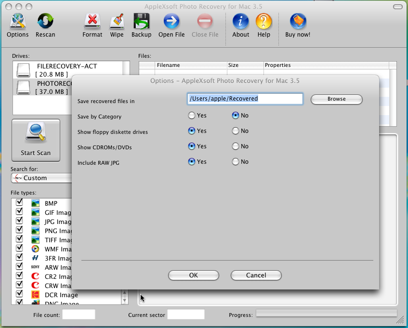This screenshot has width=408, height=328.
Task: Click the CR2 Image Canon icon
Action: [x=35, y=276]
